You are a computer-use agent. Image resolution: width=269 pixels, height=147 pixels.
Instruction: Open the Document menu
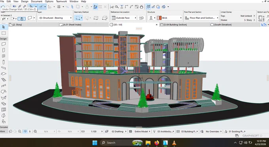click(x=36, y=1)
